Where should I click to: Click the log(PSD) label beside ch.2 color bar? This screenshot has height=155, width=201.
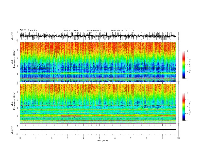coord(190,108)
